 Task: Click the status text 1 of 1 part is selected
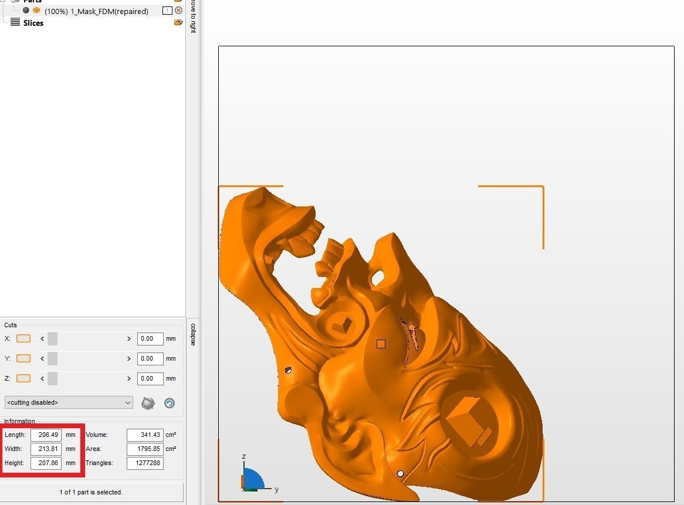91,492
